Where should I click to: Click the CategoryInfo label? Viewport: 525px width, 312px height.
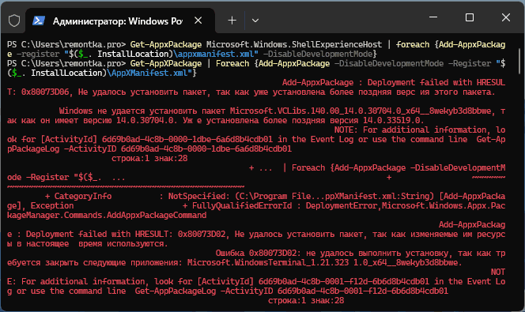pyautogui.click(x=83, y=197)
